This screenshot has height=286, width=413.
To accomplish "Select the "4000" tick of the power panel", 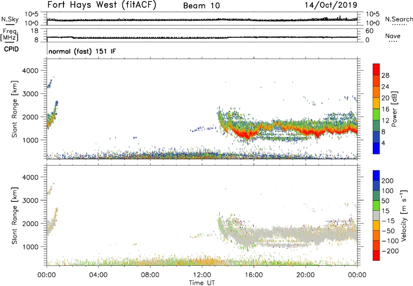I will (x=30, y=71).
